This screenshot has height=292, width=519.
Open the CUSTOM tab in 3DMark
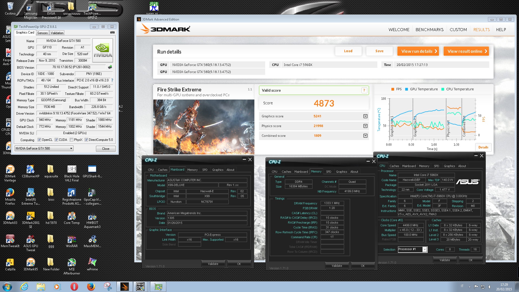(x=458, y=30)
